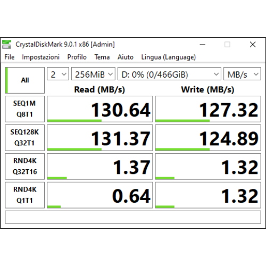Expand the 256MiB test size dropdown

[x=93, y=74]
